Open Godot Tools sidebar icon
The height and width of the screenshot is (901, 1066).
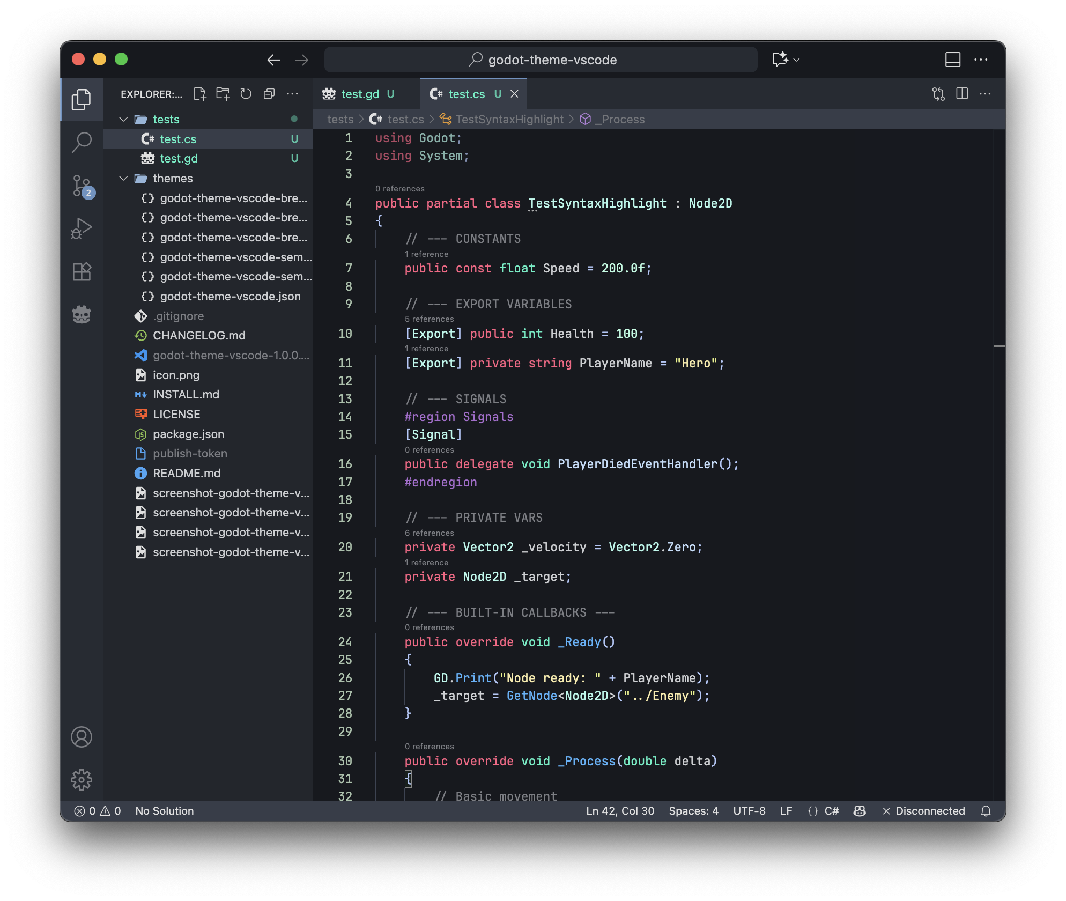pos(82,314)
